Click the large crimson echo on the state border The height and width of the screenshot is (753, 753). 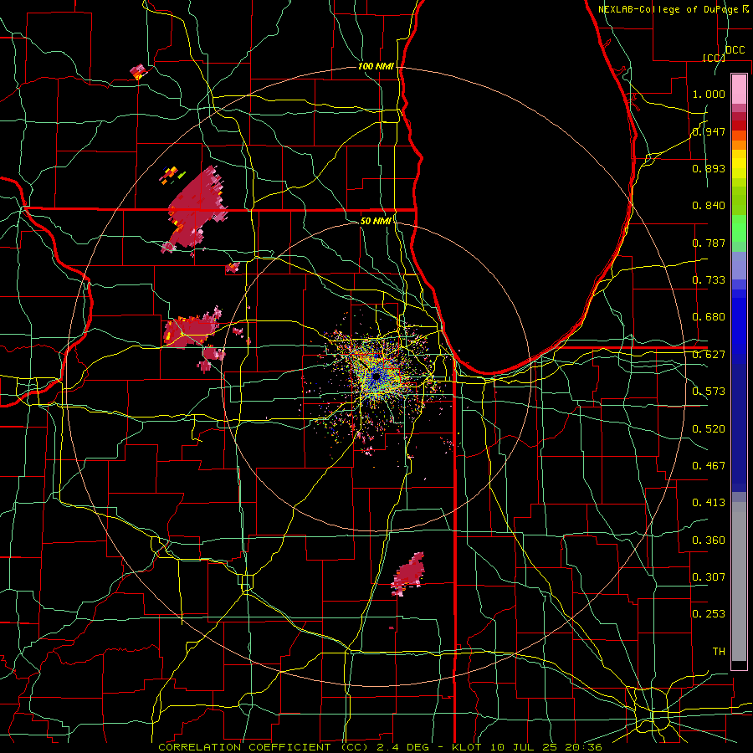coord(196,209)
